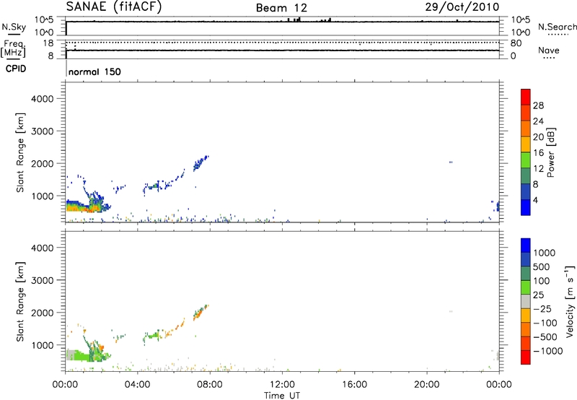Click the '16:00' time tick label
Viewport: 577px width, 400px height.
[354, 385]
